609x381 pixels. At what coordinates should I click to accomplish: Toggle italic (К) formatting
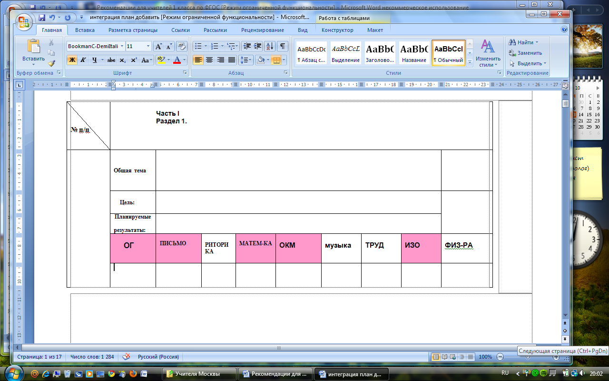coord(83,60)
